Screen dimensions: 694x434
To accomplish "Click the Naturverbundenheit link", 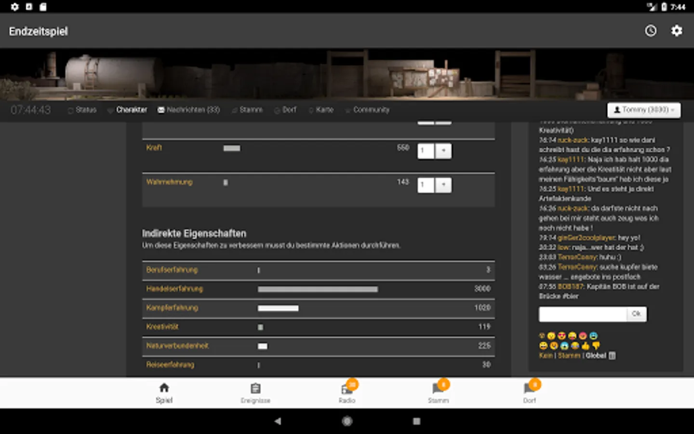I will 177,345.
